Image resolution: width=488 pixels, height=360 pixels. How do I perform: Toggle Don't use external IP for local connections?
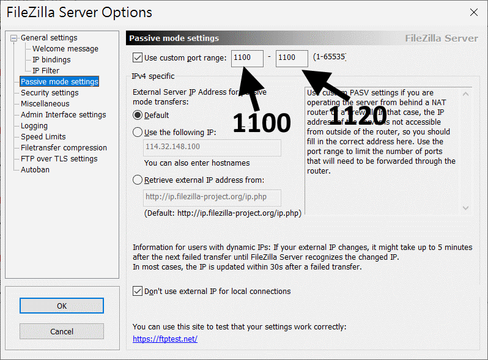[x=137, y=291]
